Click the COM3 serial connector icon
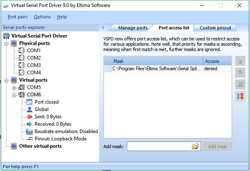The height and width of the screenshot is (171, 250). [22, 65]
